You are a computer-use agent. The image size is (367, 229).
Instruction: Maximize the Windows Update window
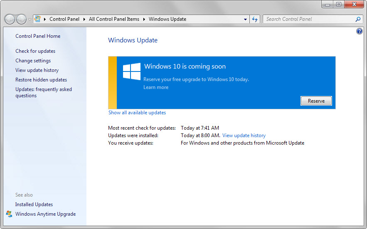click(339, 5)
